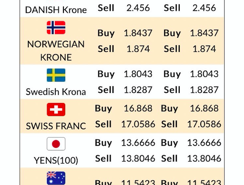Click Yen buy rate 13.6666 in first column
Viewport: 244px width, 185px height.
[x=138, y=143]
